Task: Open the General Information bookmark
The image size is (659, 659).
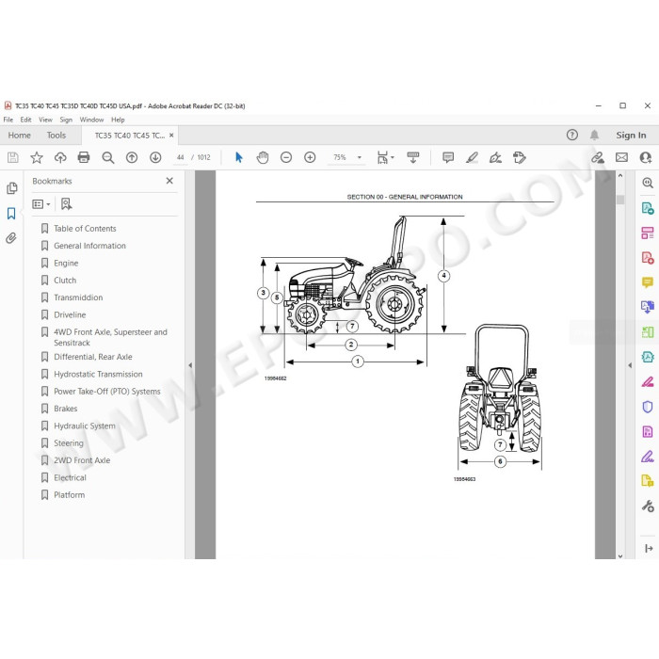Action: click(89, 246)
